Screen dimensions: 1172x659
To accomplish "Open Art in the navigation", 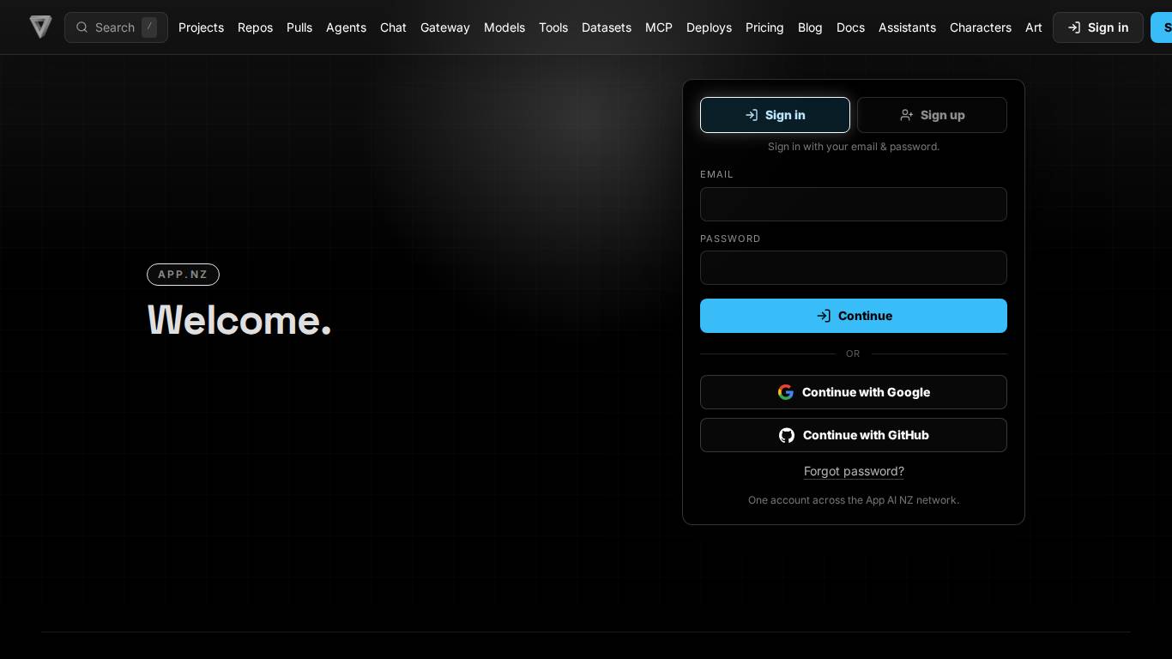I will click(1034, 27).
